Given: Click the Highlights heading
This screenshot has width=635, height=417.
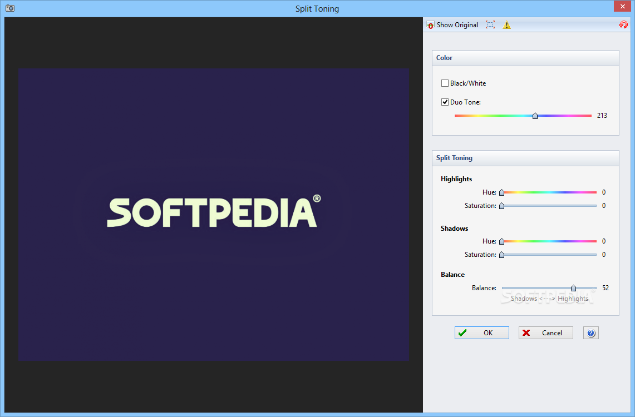Looking at the screenshot, I should 456,179.
